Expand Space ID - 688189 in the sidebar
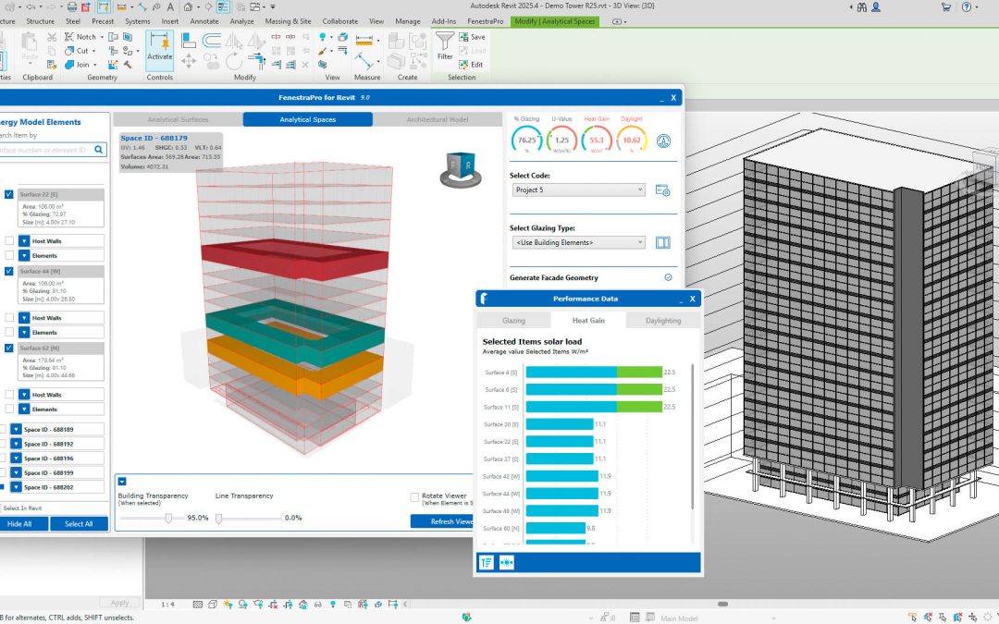 point(16,430)
